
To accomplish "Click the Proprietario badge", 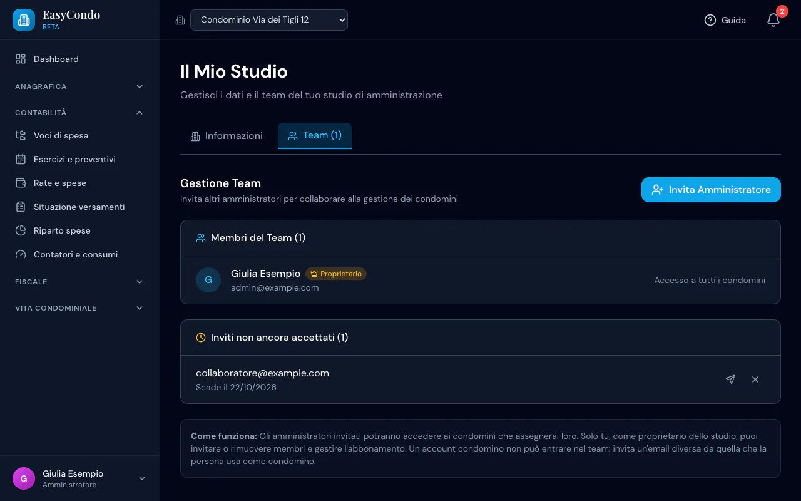I will 336,274.
